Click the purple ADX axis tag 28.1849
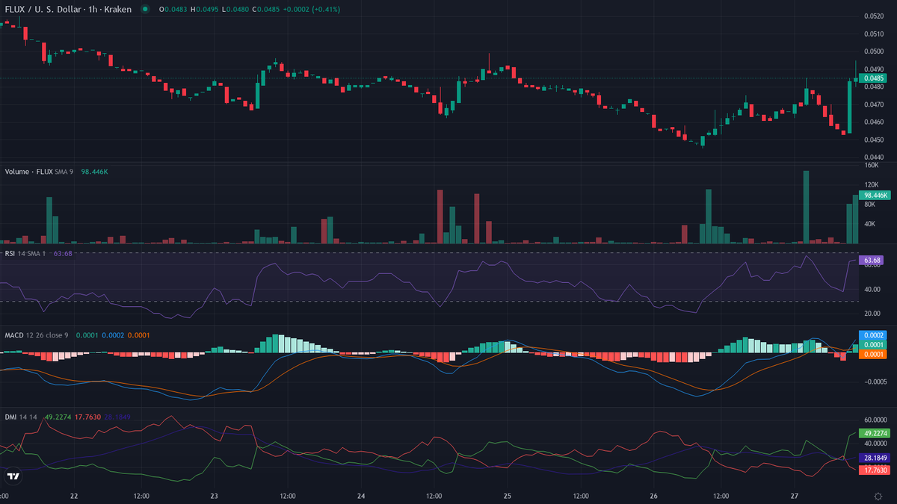 pyautogui.click(x=875, y=458)
